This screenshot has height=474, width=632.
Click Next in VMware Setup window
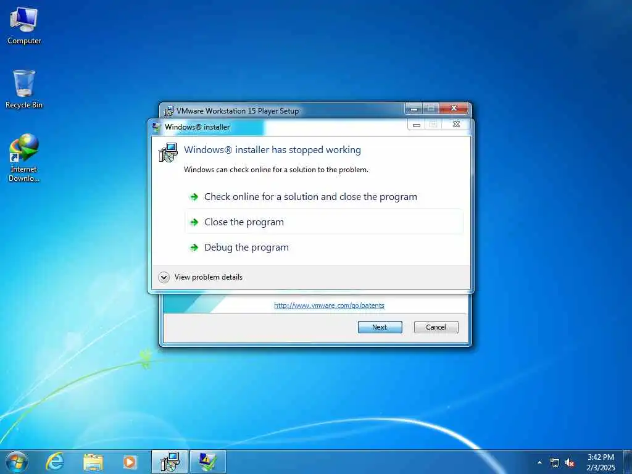click(x=380, y=327)
